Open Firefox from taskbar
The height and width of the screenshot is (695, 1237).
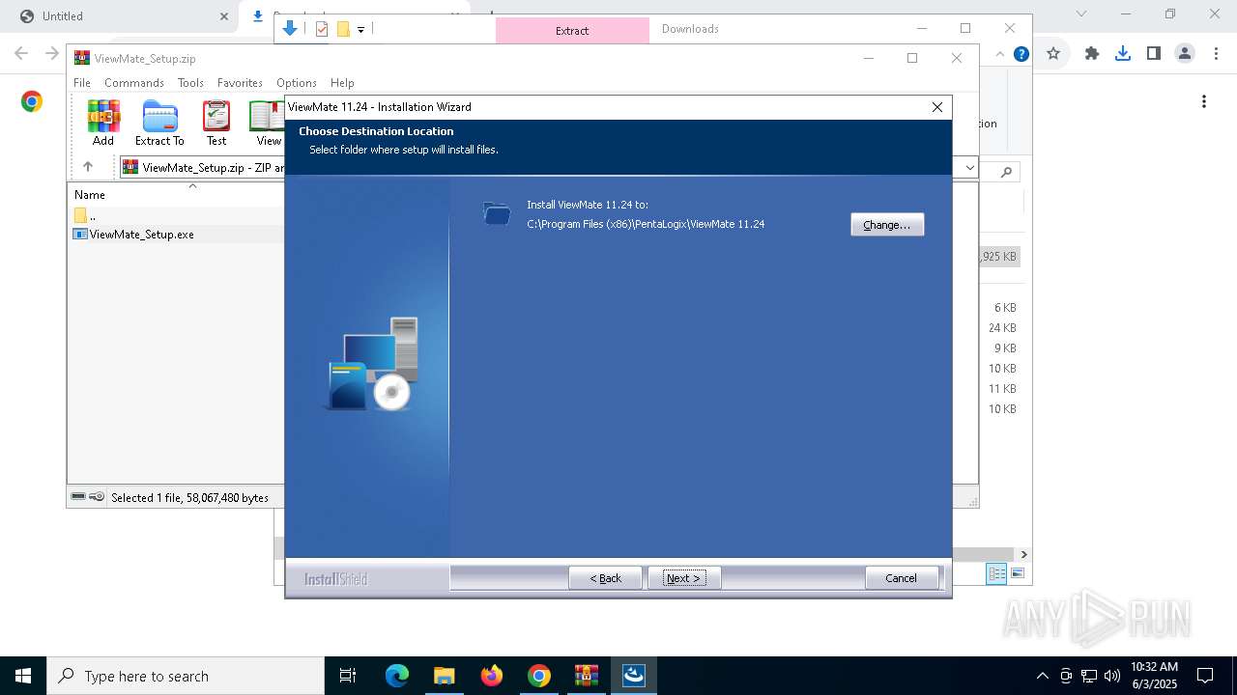[492, 676]
